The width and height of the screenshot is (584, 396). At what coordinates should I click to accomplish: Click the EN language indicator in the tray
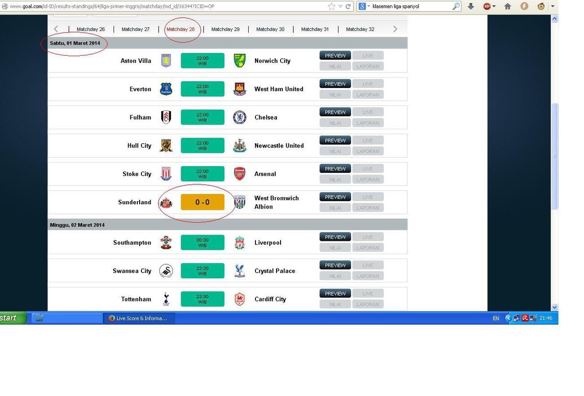pos(496,318)
